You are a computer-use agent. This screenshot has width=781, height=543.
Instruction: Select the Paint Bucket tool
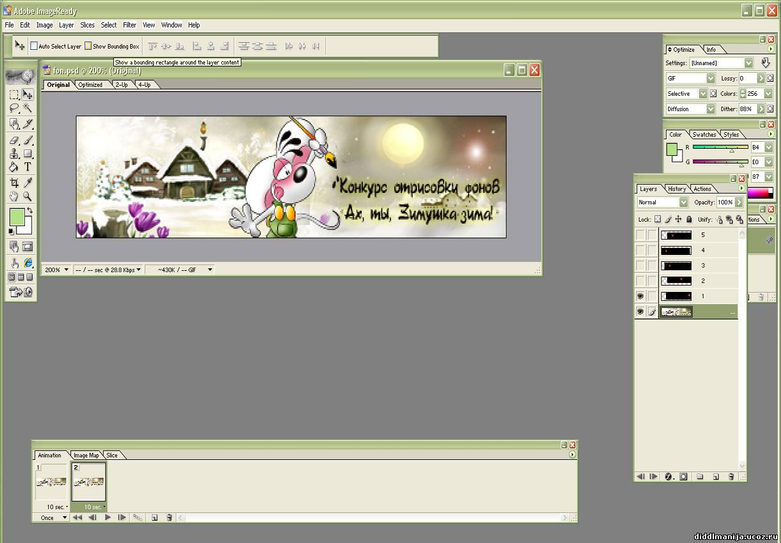(x=14, y=167)
